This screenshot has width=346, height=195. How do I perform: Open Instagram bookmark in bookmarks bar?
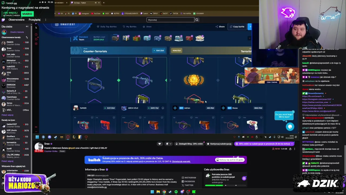click(x=84, y=13)
